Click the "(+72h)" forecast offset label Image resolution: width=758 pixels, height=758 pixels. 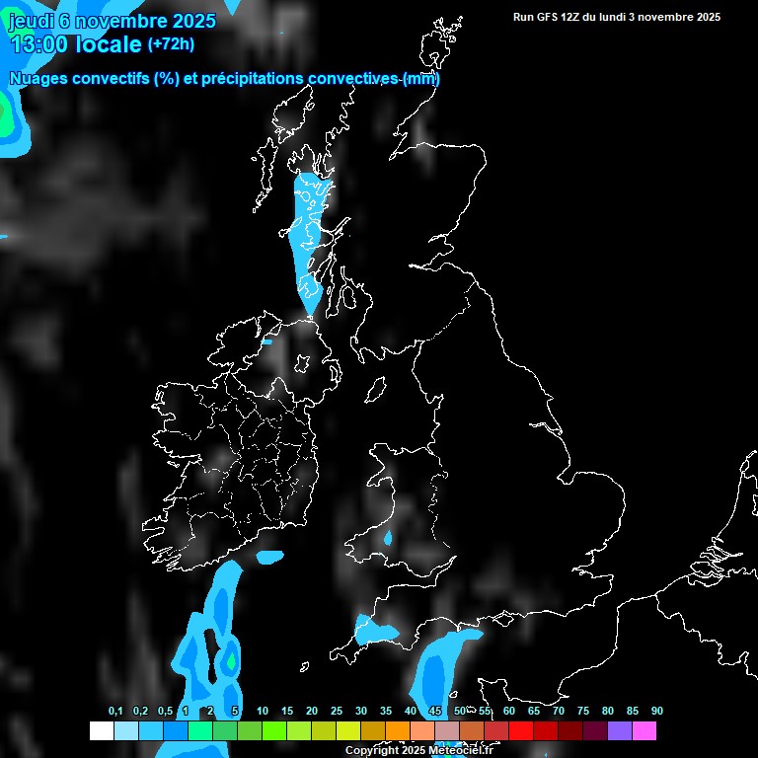[171, 44]
